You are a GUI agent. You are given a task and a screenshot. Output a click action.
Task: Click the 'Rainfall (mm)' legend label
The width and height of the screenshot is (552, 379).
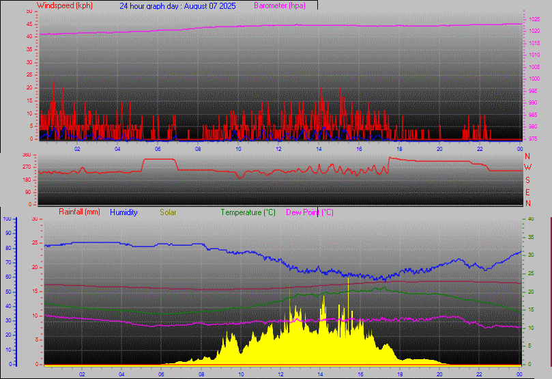coord(79,212)
